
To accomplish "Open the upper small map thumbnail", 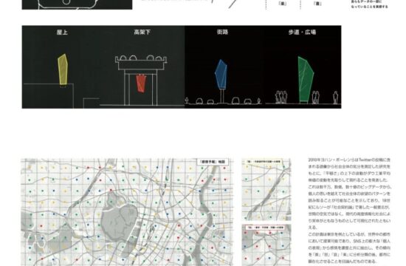I will pyautogui.click(x=266, y=190).
